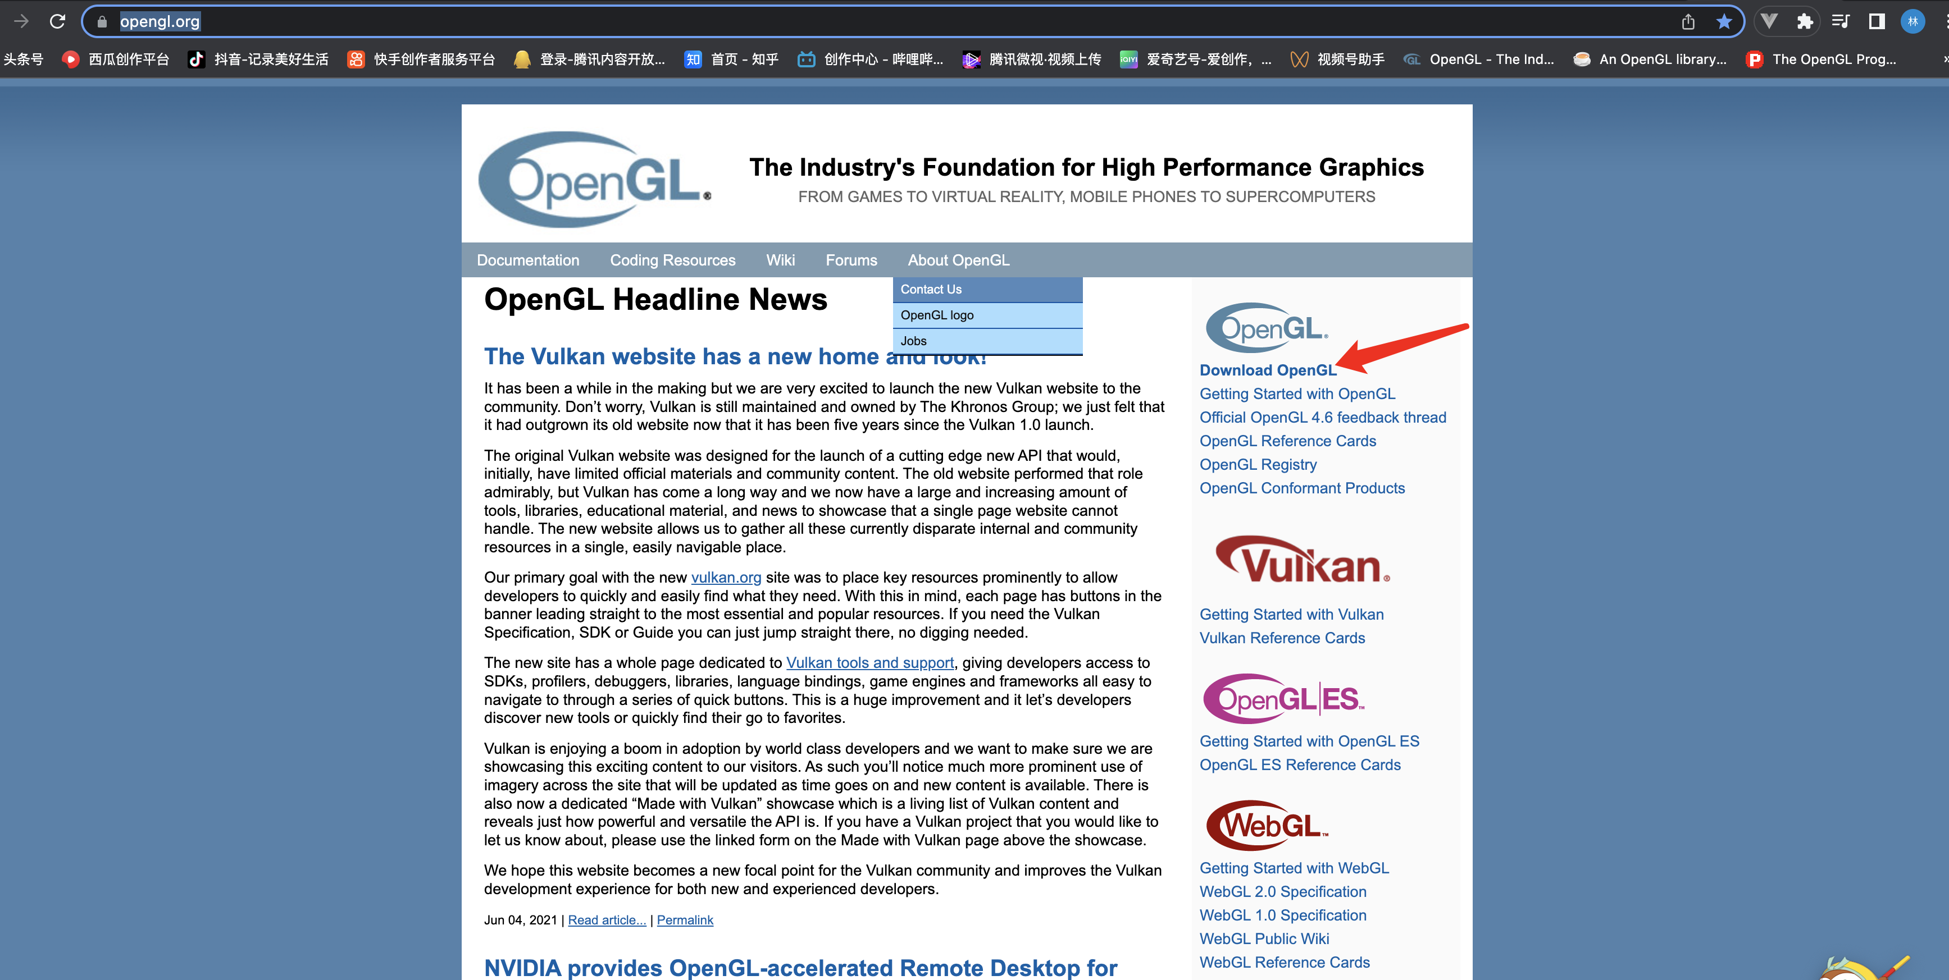Open the About OpenGL dropdown menu

point(959,259)
